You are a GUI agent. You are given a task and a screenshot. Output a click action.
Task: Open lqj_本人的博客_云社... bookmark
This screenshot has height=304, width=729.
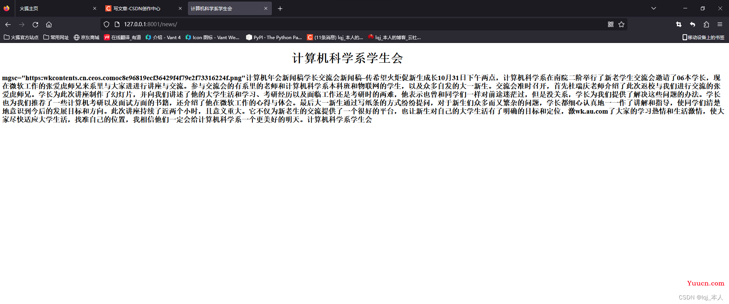[x=394, y=37]
